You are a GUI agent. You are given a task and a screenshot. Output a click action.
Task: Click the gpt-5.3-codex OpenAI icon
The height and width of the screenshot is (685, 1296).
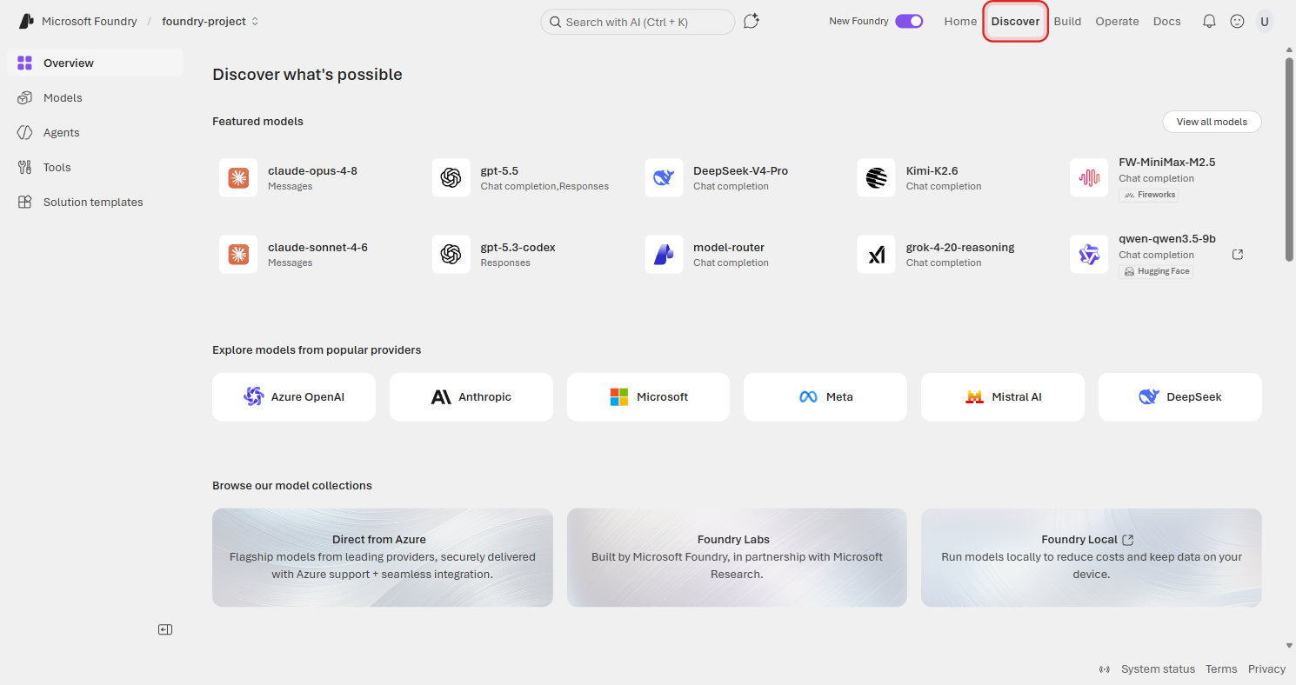click(x=451, y=255)
